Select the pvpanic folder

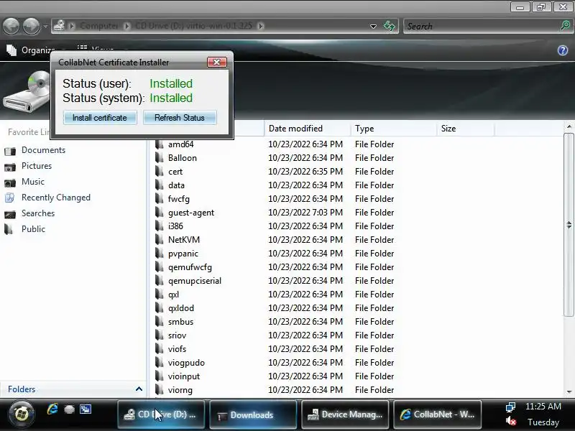tap(183, 254)
